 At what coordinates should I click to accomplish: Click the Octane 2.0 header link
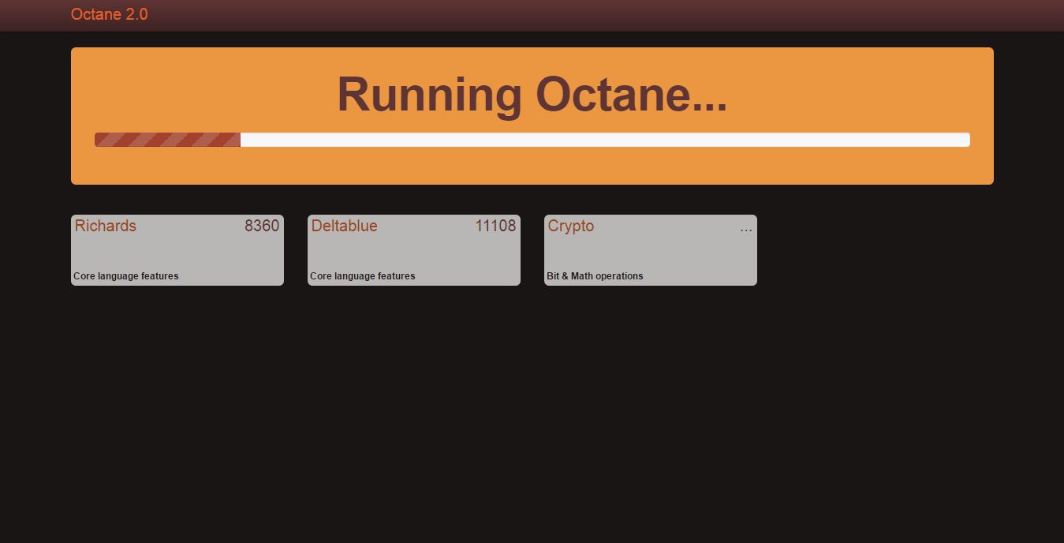(x=109, y=14)
